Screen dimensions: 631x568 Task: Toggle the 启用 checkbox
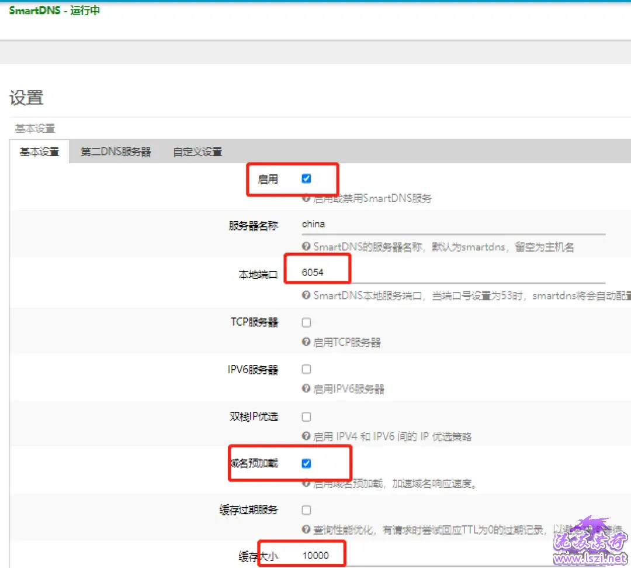coord(306,178)
